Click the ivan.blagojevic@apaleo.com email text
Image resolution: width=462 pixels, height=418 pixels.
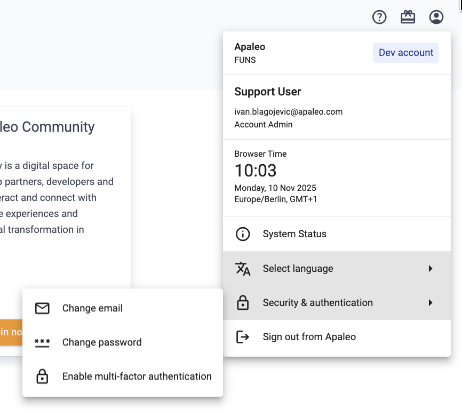point(288,112)
